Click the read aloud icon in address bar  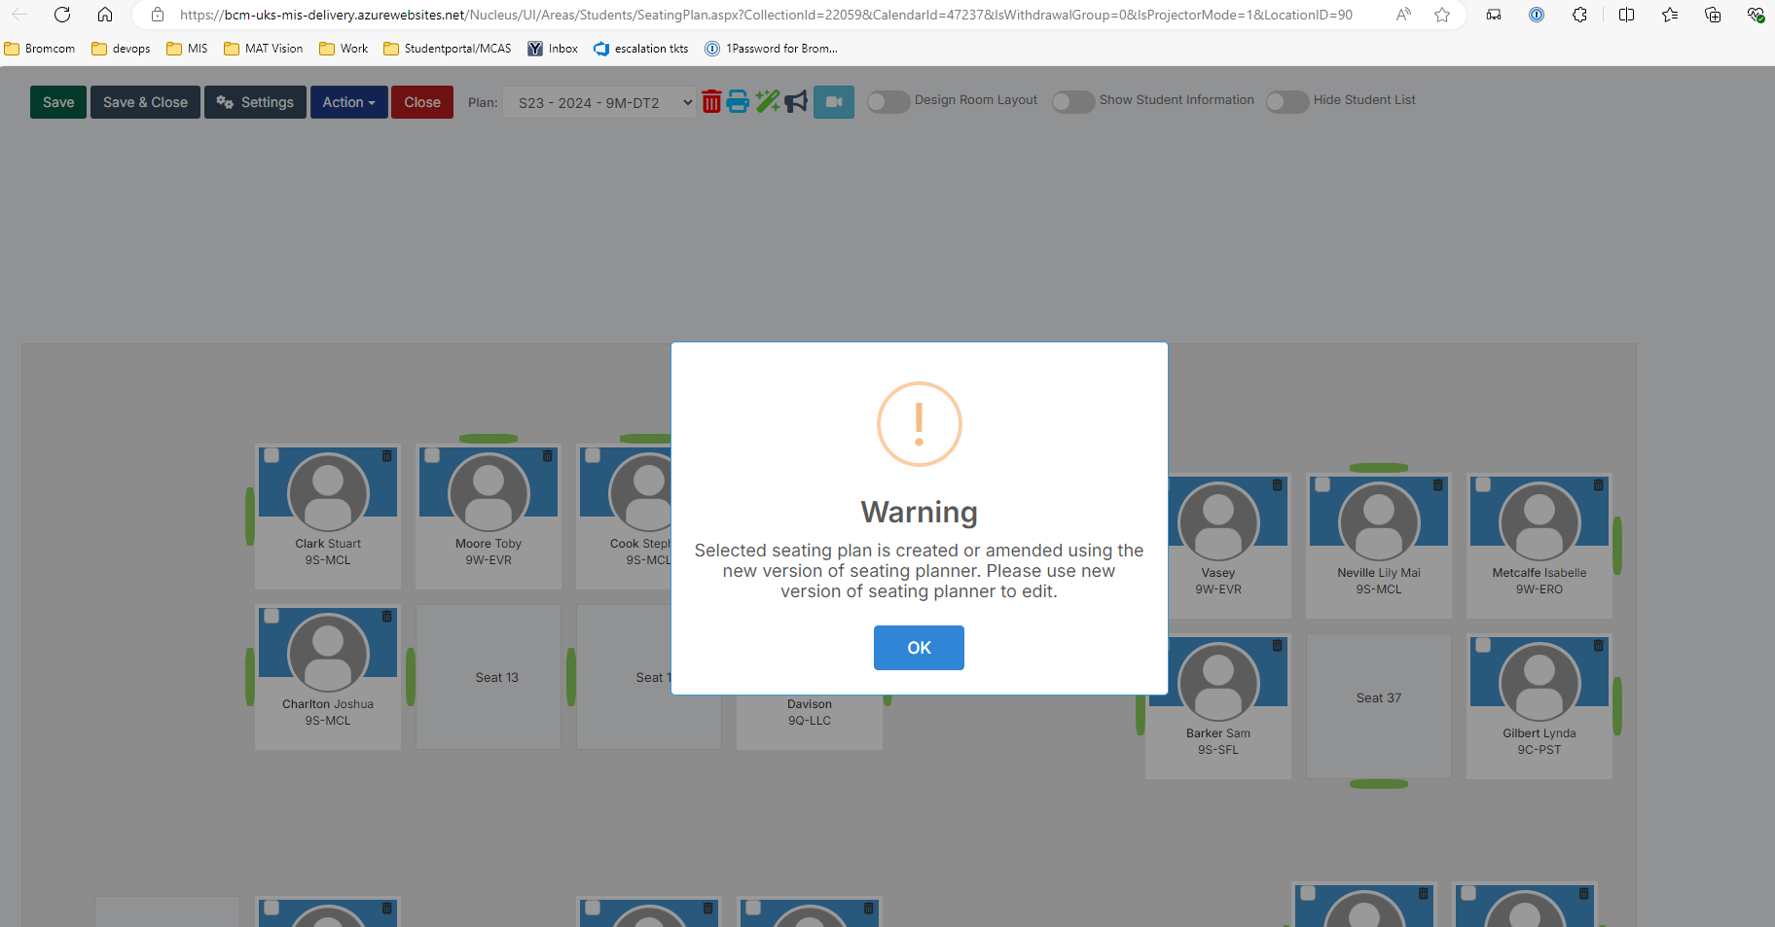1403,15
